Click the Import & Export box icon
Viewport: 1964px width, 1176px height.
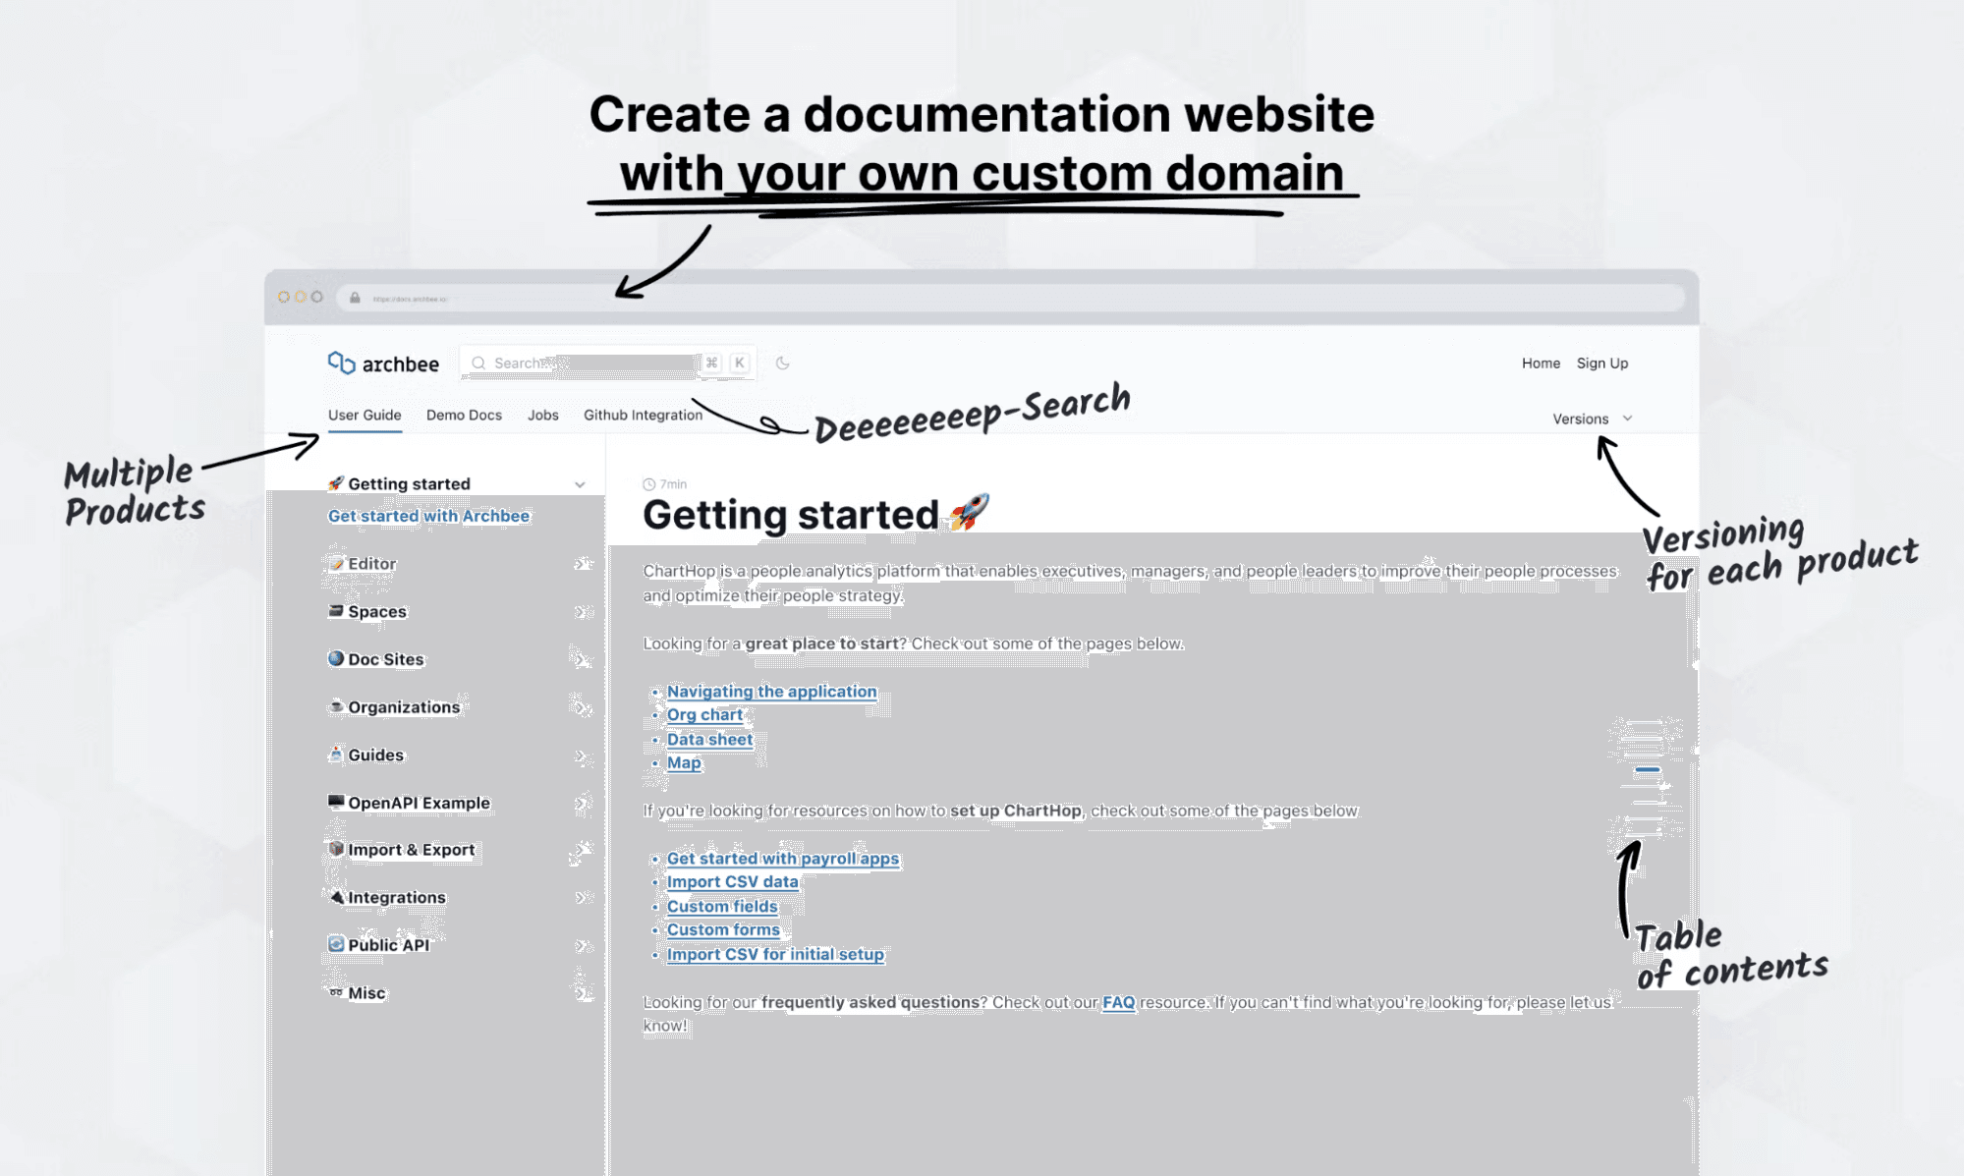[x=336, y=849]
